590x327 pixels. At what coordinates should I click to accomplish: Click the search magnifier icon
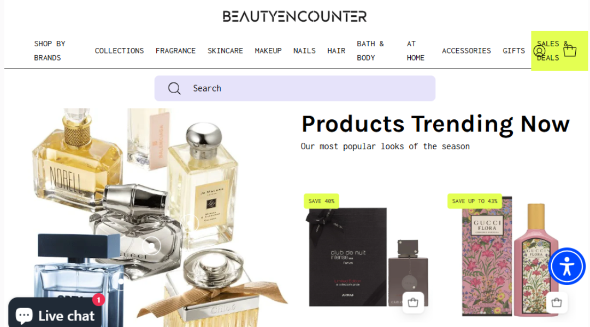(174, 89)
